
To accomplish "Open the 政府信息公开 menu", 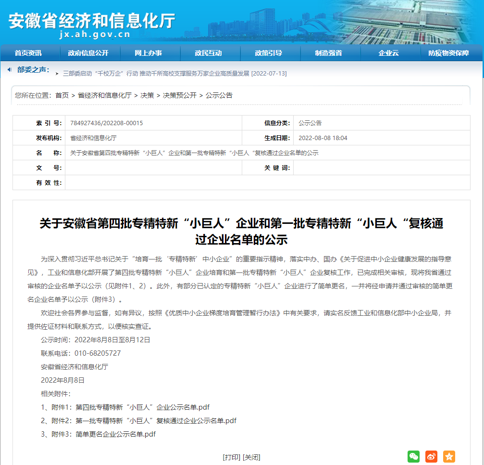I will (88, 53).
